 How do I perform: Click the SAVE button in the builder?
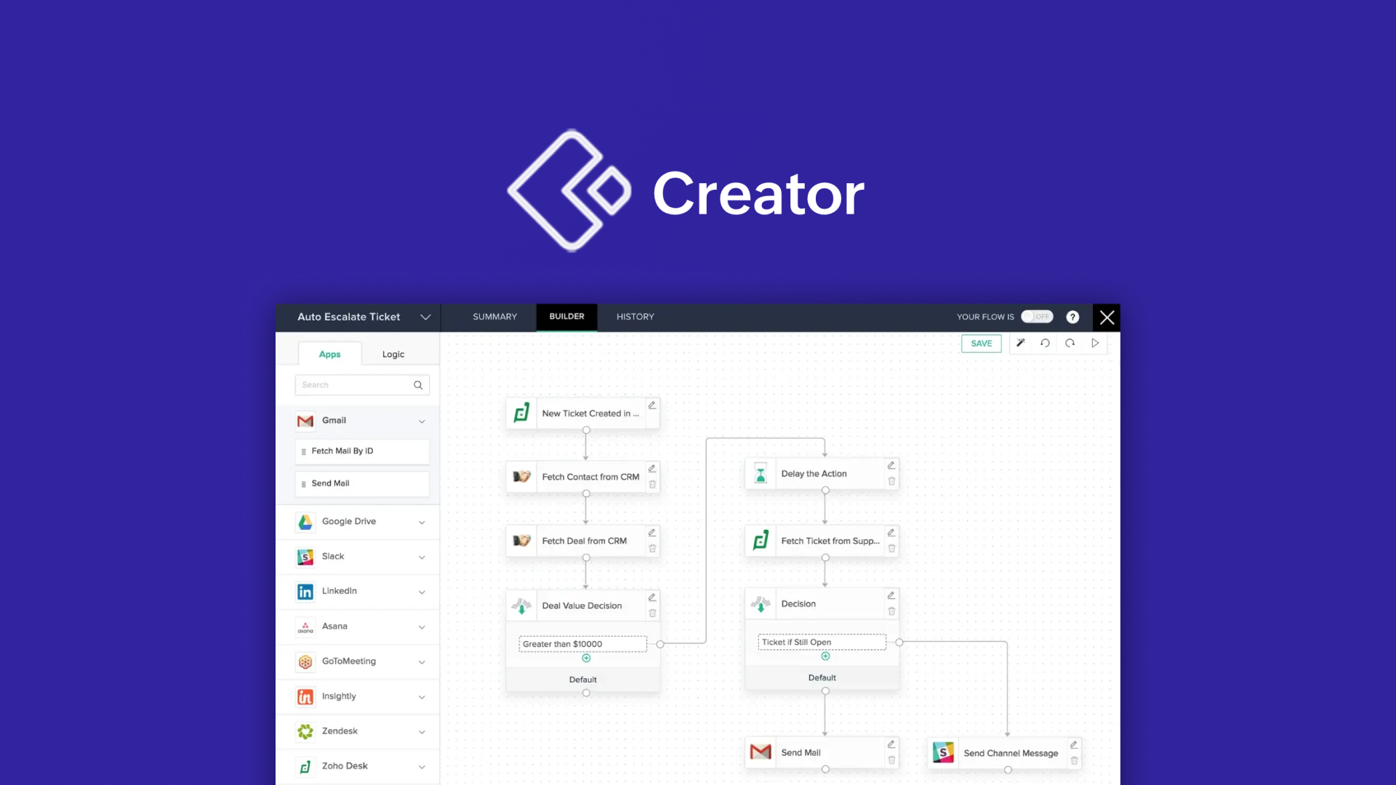[x=981, y=343]
